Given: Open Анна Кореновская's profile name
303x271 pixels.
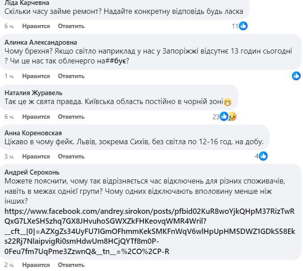Looking at the screenshot, I should [x=33, y=133].
